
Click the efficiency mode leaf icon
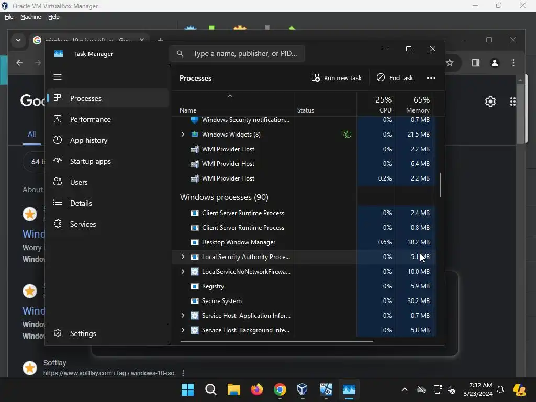click(347, 135)
